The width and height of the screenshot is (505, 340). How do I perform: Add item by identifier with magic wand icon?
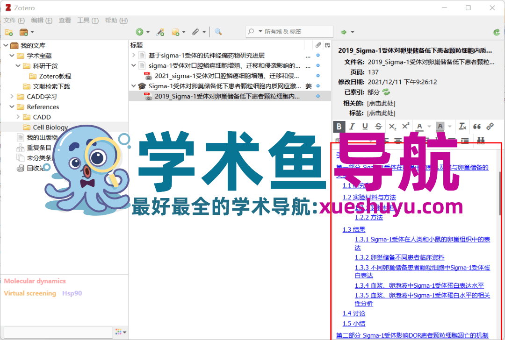(x=159, y=32)
